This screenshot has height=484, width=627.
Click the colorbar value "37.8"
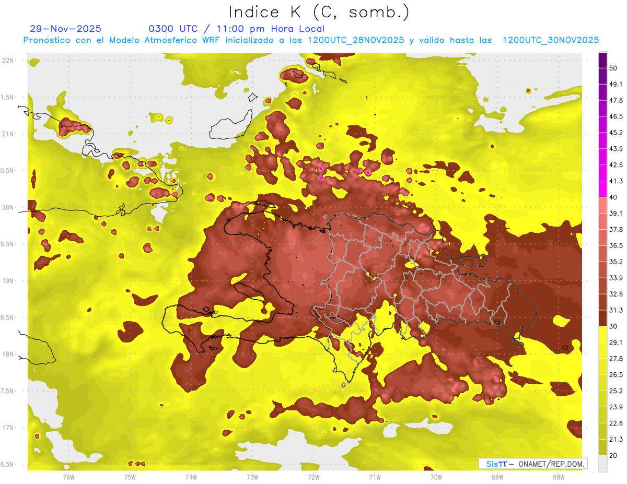click(x=616, y=229)
